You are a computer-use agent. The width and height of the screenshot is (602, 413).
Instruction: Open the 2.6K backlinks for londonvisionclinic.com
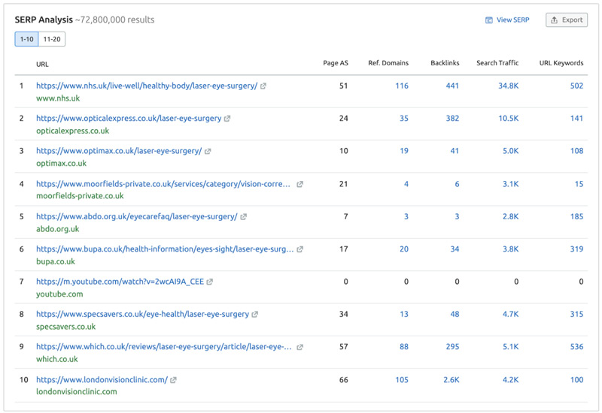pyautogui.click(x=451, y=380)
